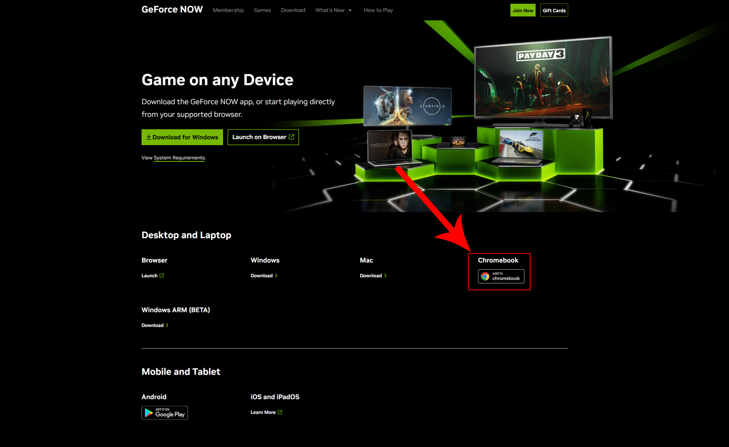
Task: Click the Google Play store badge
Action: (x=164, y=413)
